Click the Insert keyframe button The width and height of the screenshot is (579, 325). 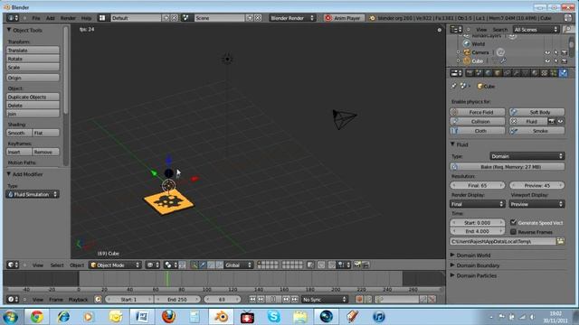pyautogui.click(x=19, y=152)
